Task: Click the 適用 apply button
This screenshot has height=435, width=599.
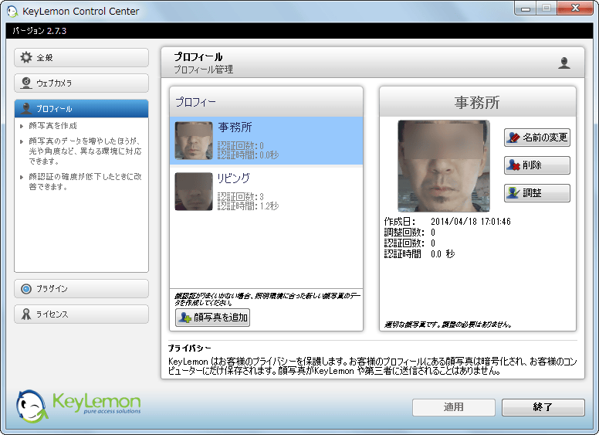Action: point(454,407)
